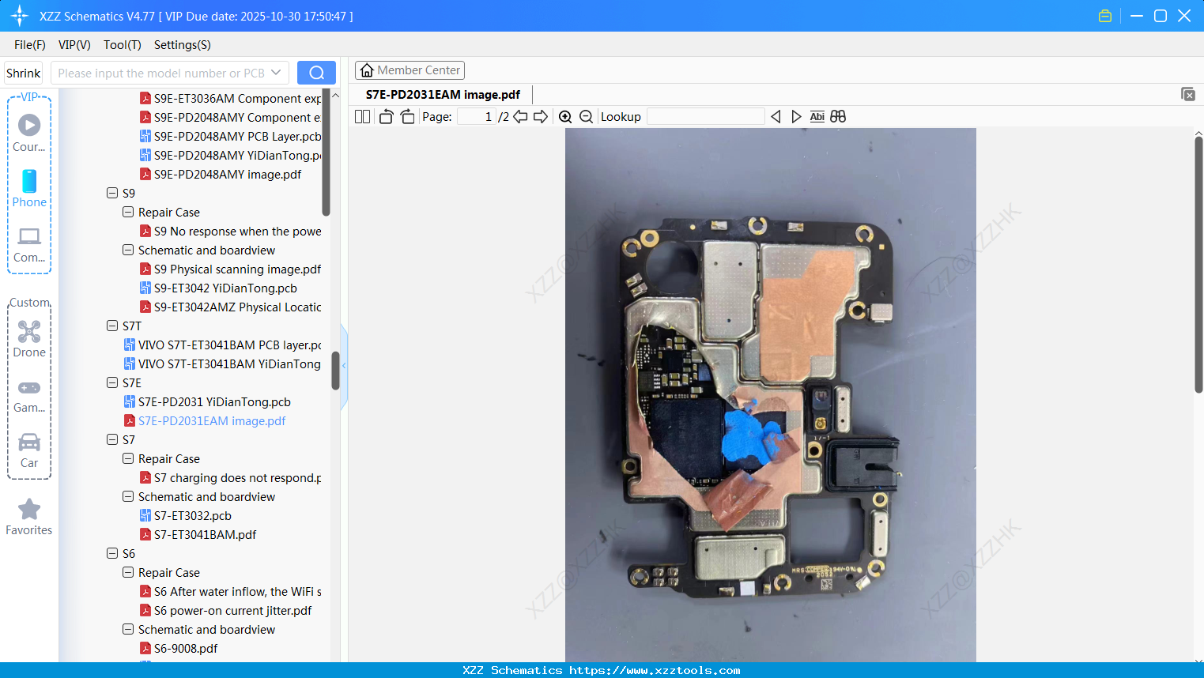Screen dimensions: 1204x678
Task: Zoom out of the PDF image
Action: (x=586, y=117)
